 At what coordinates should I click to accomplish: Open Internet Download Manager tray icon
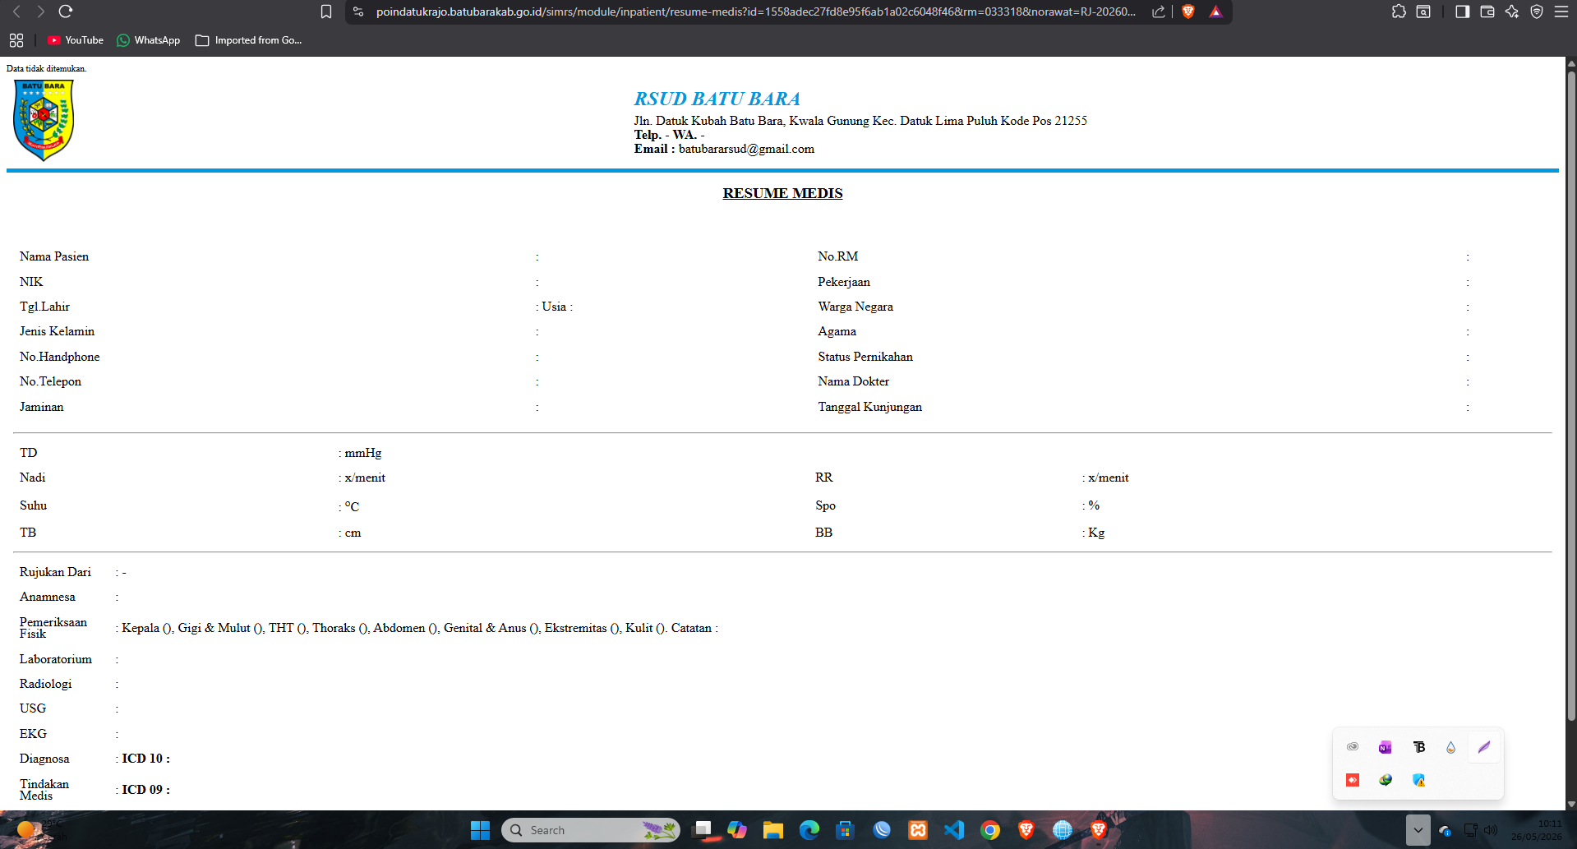pyautogui.click(x=1386, y=780)
